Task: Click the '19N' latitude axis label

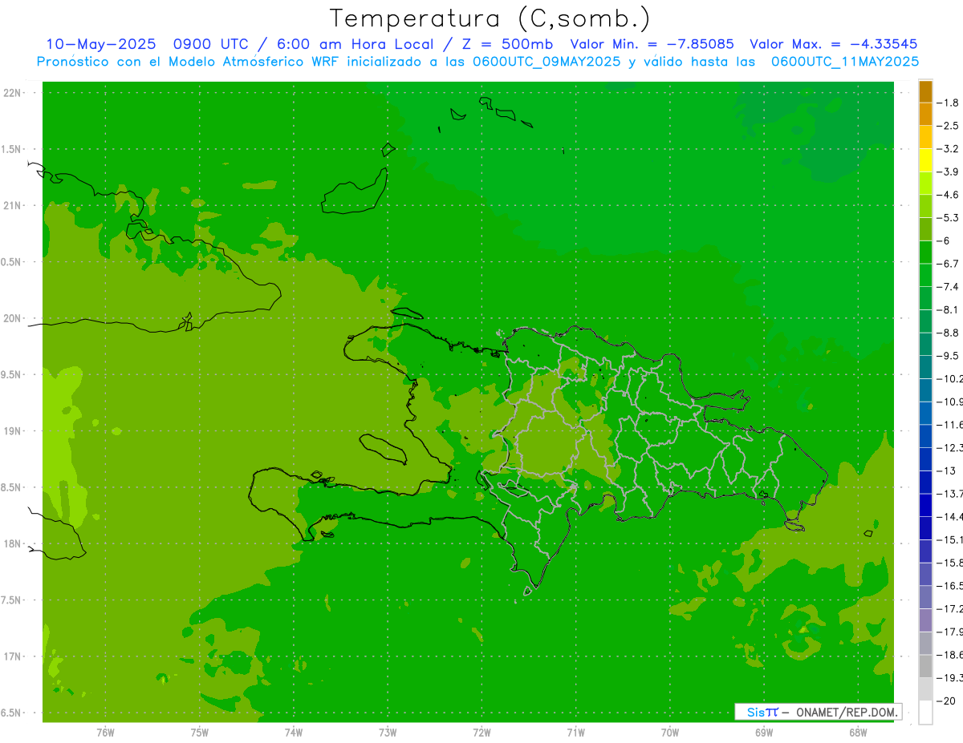Action: pos(12,430)
